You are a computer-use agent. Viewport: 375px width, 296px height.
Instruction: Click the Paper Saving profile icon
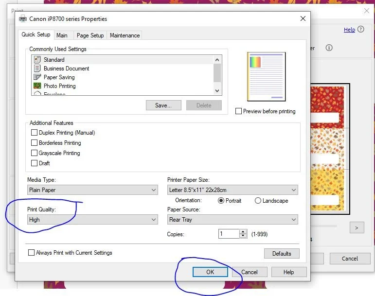pos(37,77)
